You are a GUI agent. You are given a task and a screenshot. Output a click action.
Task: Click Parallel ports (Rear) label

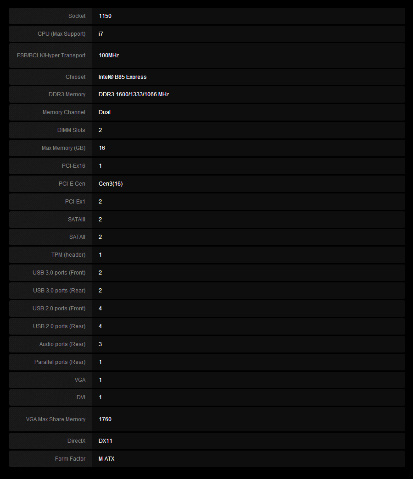coord(60,362)
